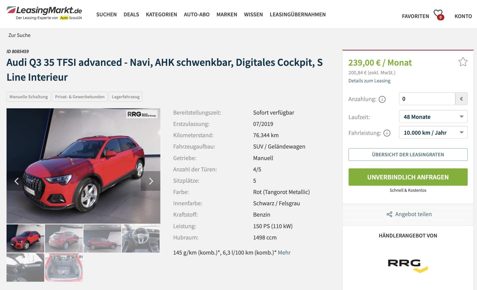
Task: Click the 239,00 € / Monat price
Action: [x=380, y=63]
